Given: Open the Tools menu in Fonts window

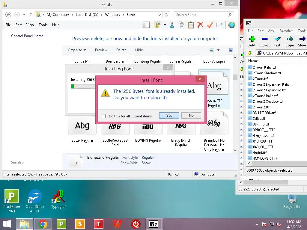Looking at the screenshot, I should [x=43, y=25].
